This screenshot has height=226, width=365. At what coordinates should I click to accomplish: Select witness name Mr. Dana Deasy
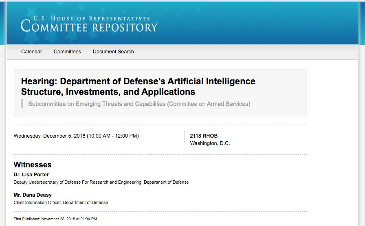(33, 195)
